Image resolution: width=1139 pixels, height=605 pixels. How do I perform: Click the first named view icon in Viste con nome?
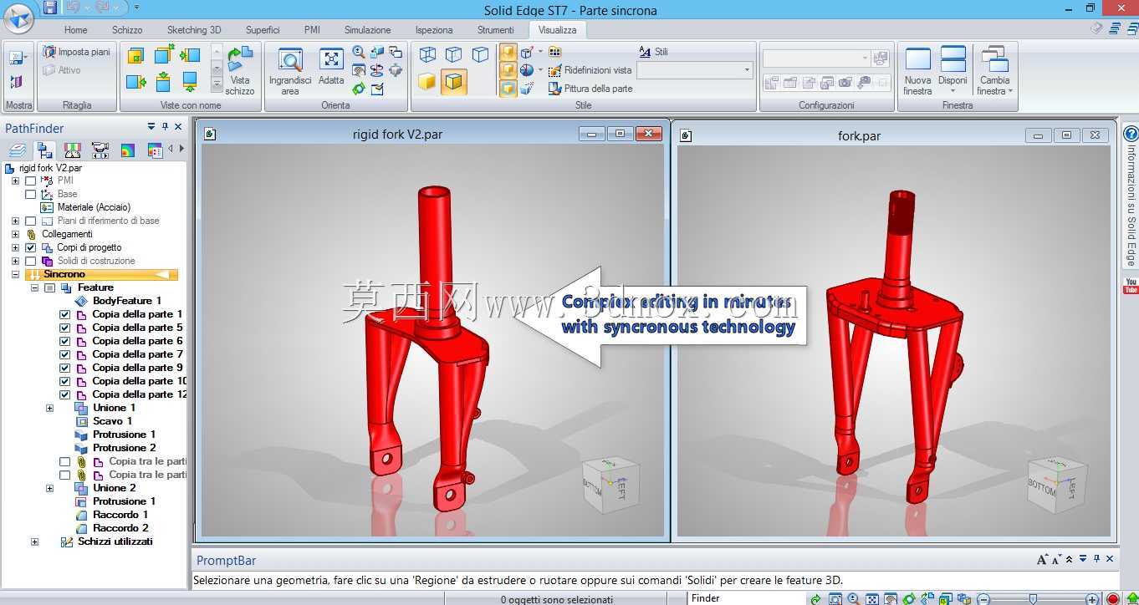pos(135,56)
